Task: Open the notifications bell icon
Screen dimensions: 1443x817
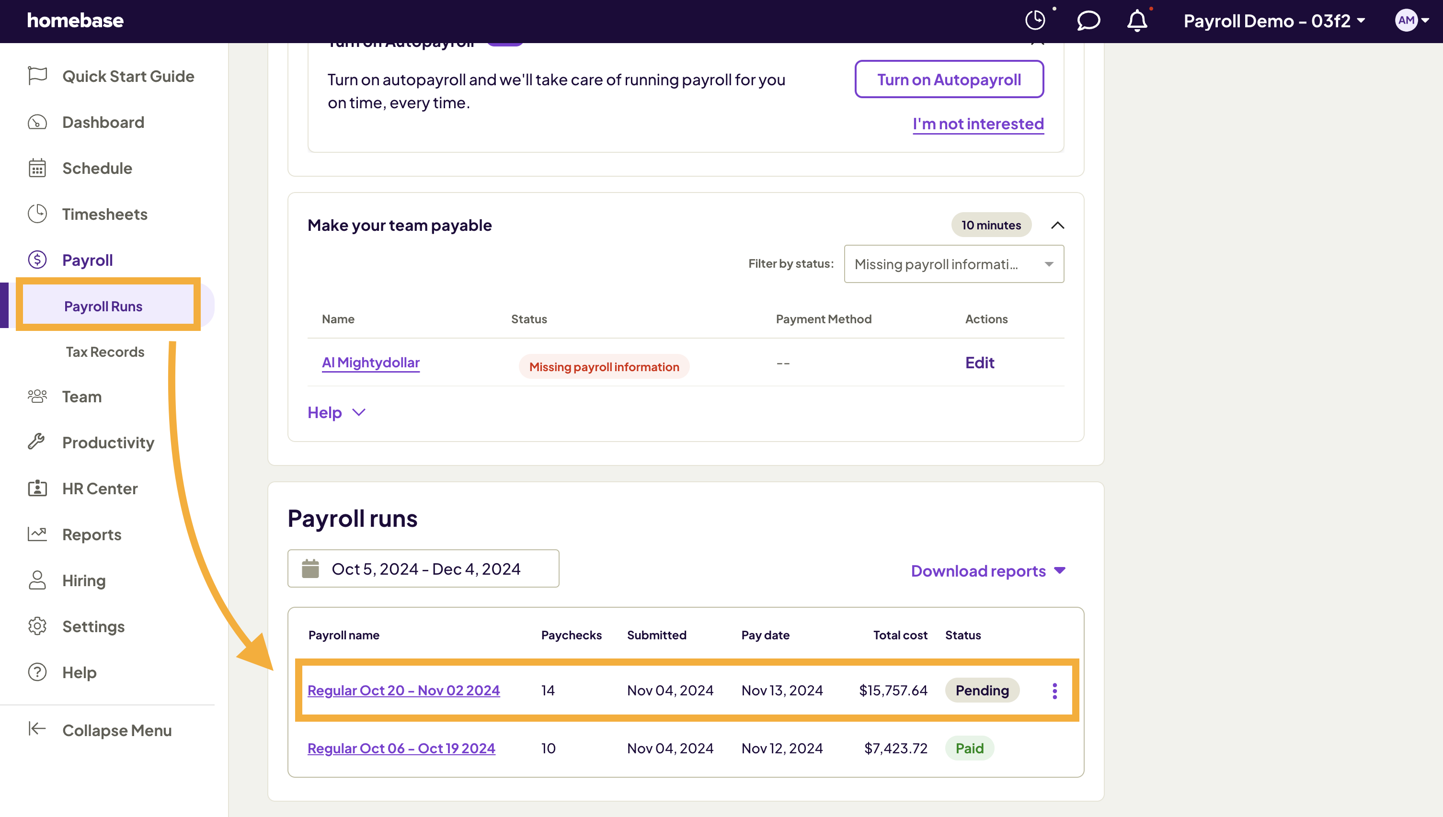Action: (x=1137, y=21)
